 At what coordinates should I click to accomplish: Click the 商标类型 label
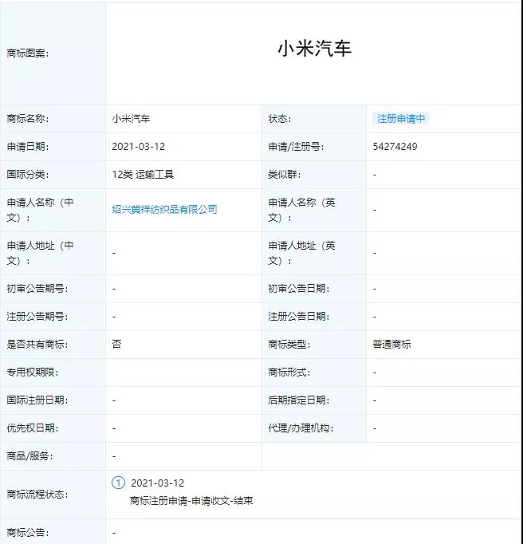tap(289, 344)
